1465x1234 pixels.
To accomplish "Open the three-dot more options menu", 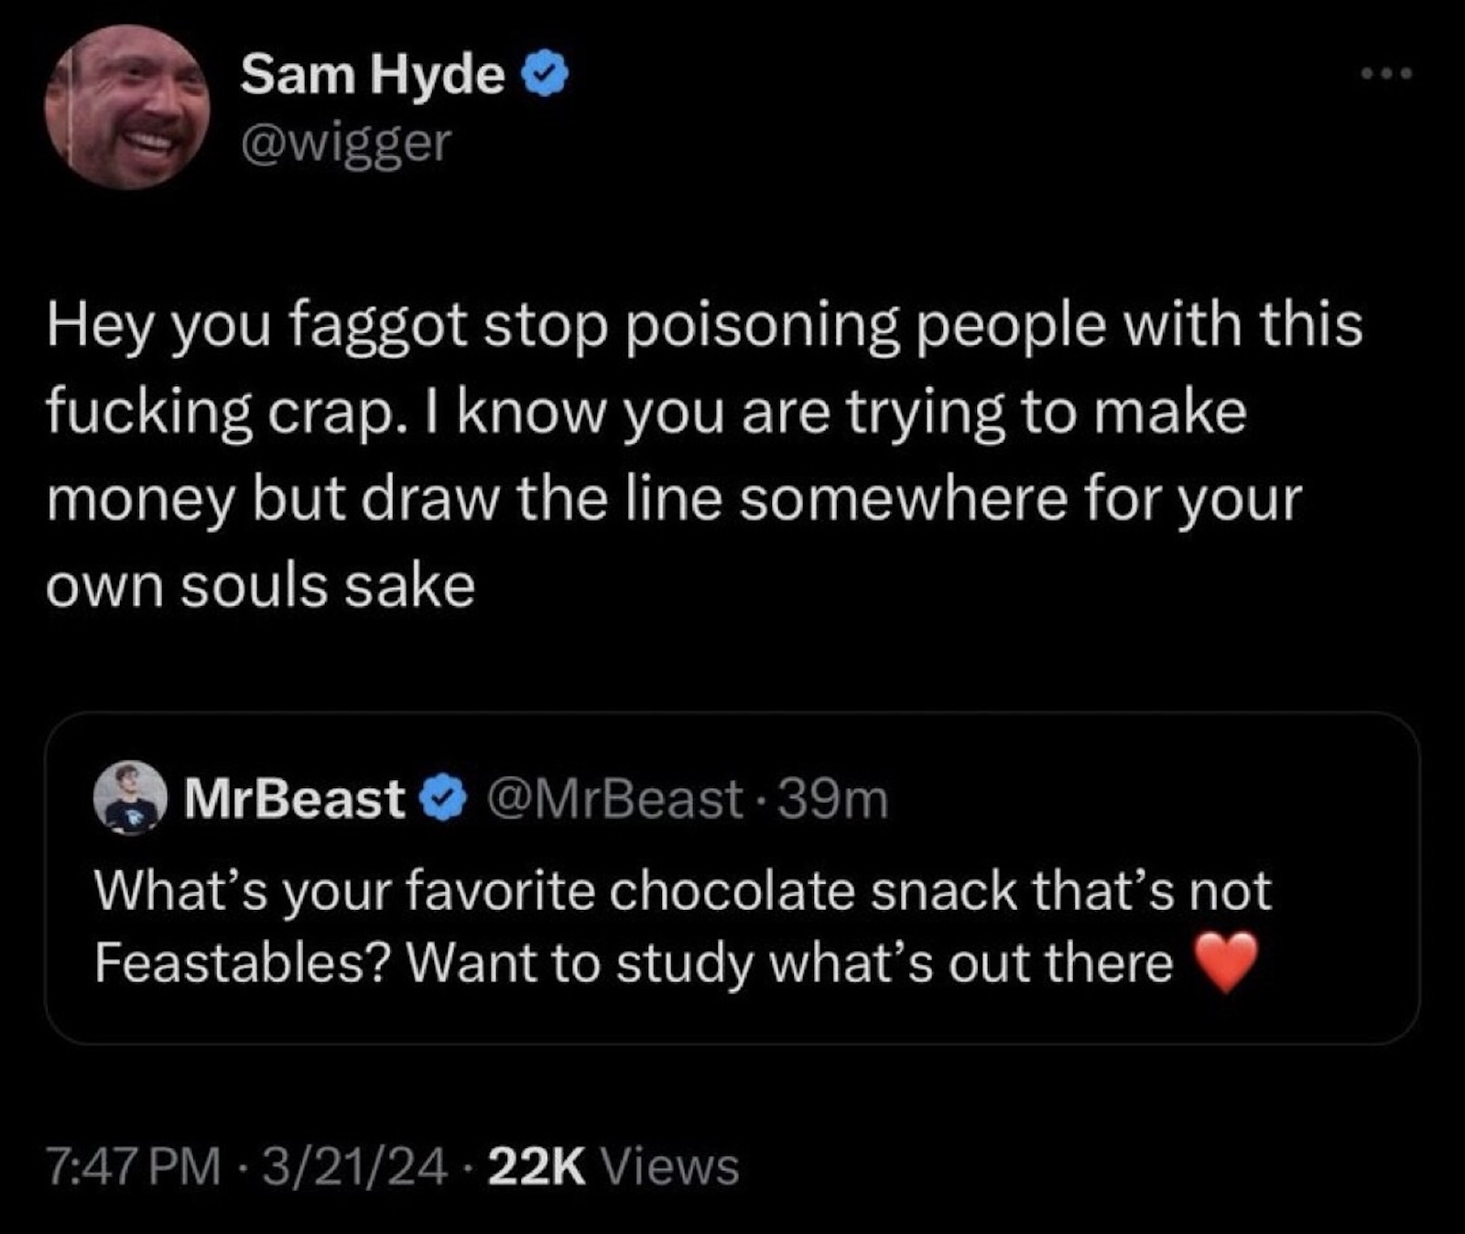I will (1386, 72).
